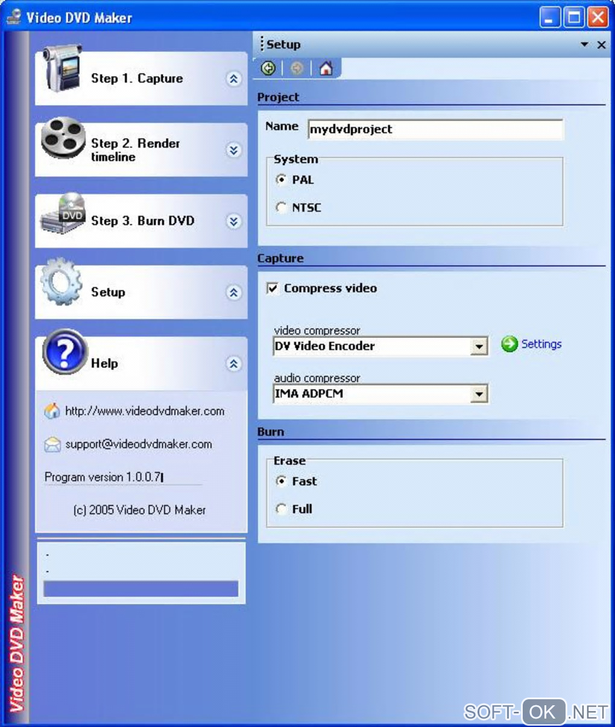Image resolution: width=615 pixels, height=727 pixels.
Task: Select the NTSC system radio button
Action: pos(281,208)
